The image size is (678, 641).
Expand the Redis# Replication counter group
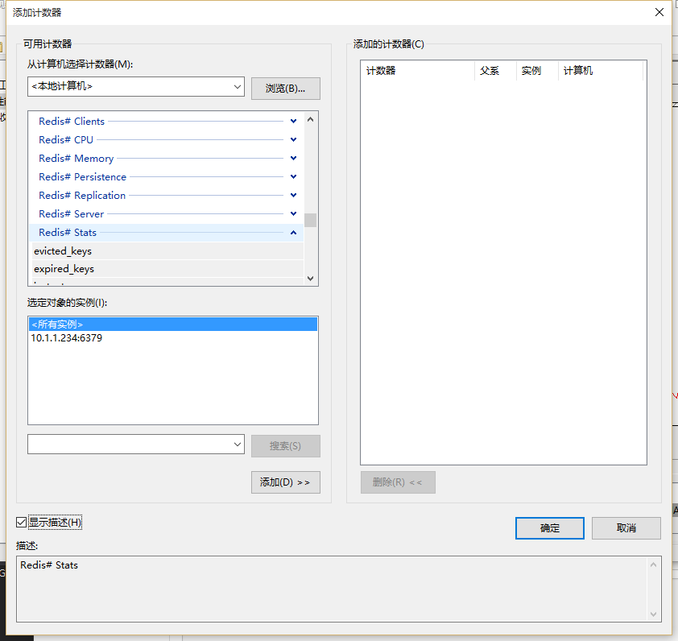coord(293,196)
